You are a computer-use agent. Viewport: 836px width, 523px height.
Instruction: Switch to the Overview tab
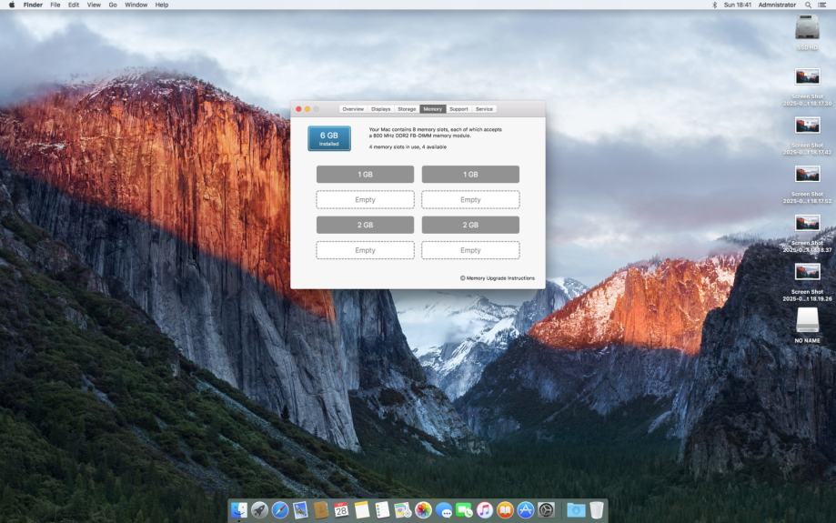[353, 109]
